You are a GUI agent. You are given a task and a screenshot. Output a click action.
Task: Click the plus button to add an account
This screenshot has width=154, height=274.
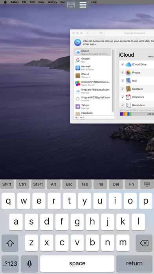pos(76,118)
